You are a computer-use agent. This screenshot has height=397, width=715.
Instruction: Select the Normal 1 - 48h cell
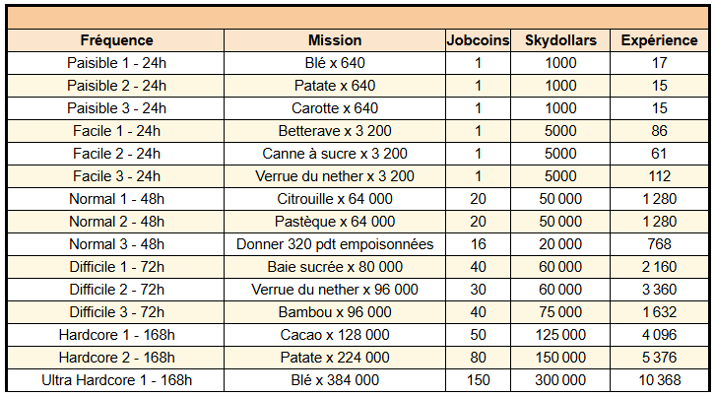[116, 199]
